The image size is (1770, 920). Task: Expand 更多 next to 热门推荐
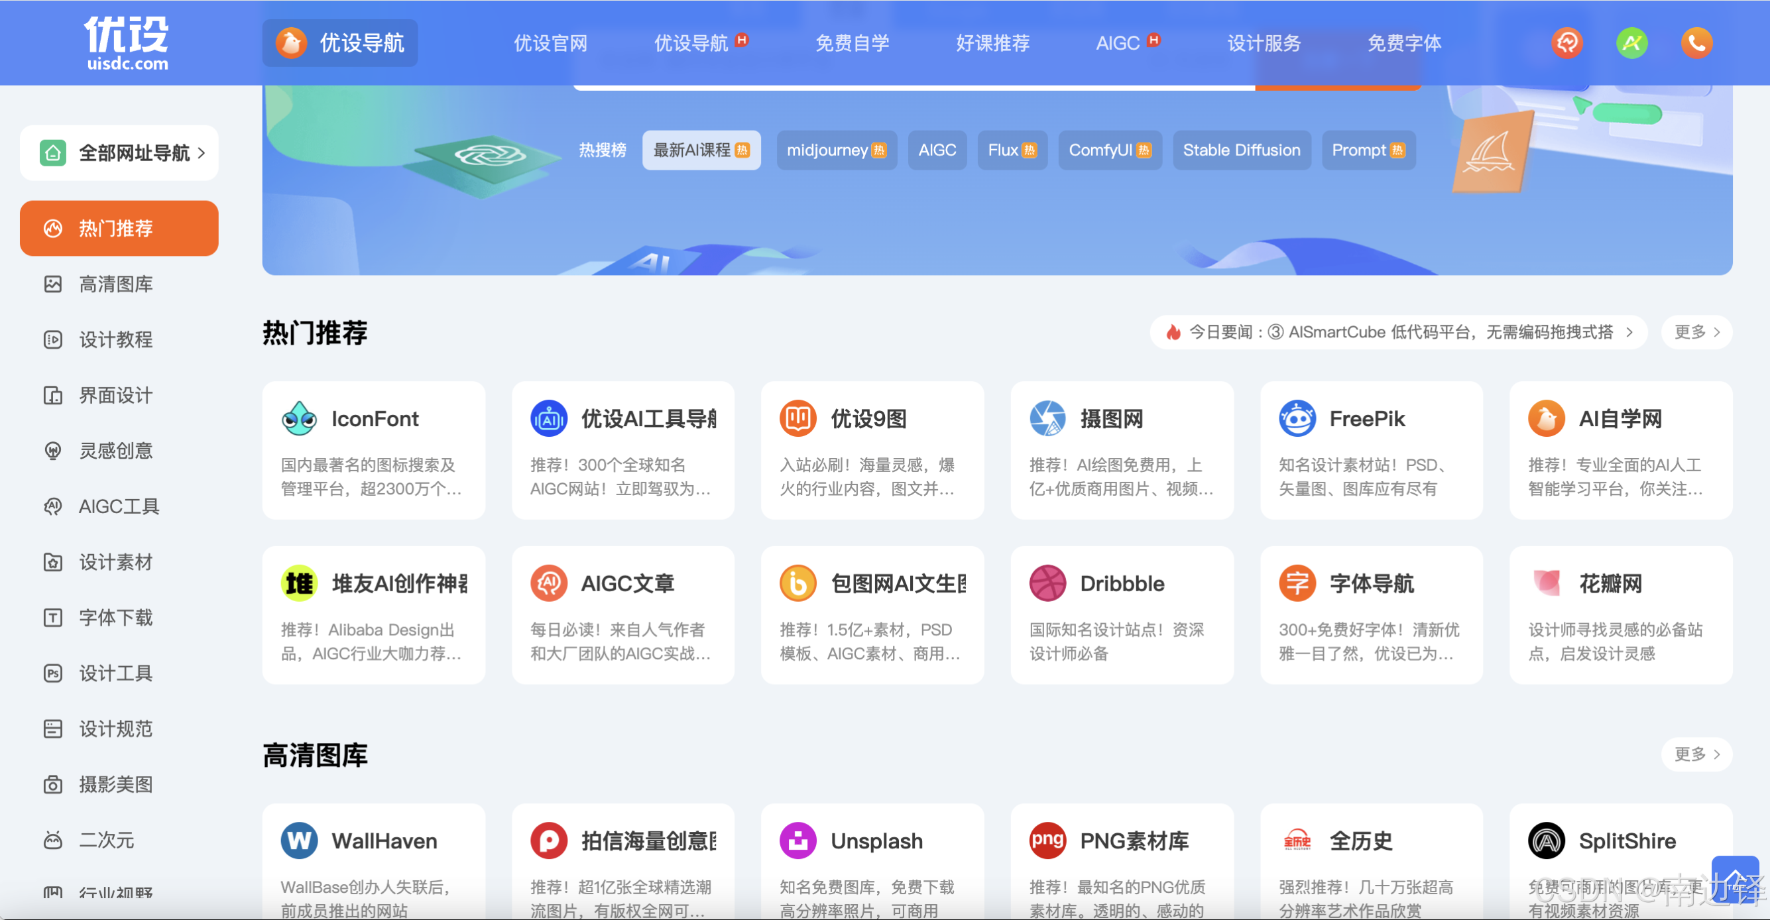tap(1696, 333)
